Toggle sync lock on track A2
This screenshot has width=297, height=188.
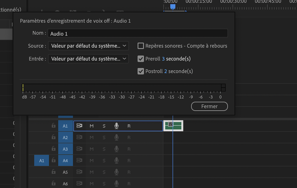[79, 137]
